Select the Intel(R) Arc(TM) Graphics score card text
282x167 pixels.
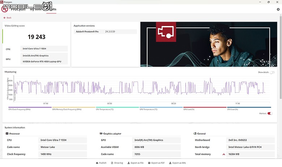click(x=35, y=56)
